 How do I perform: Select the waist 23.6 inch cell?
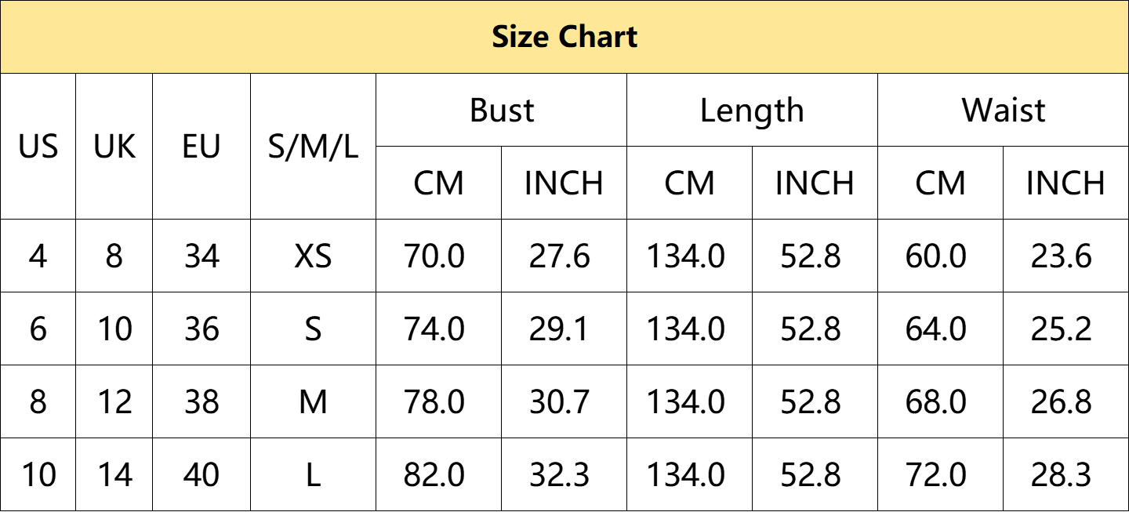[x=1066, y=256]
